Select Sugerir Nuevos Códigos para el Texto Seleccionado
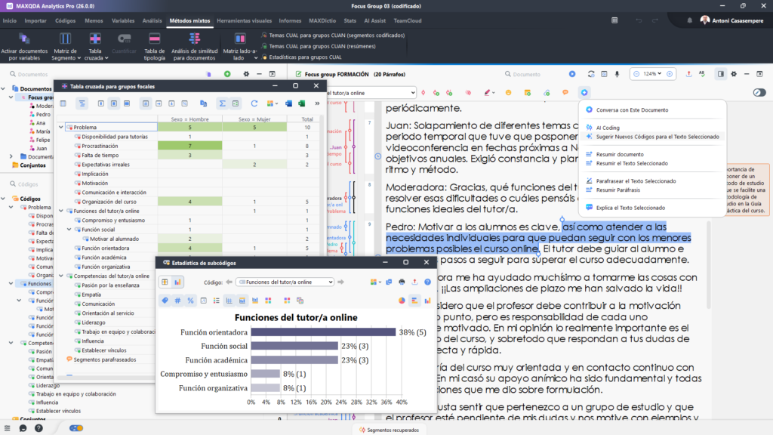This screenshot has height=435, width=773. click(x=658, y=137)
